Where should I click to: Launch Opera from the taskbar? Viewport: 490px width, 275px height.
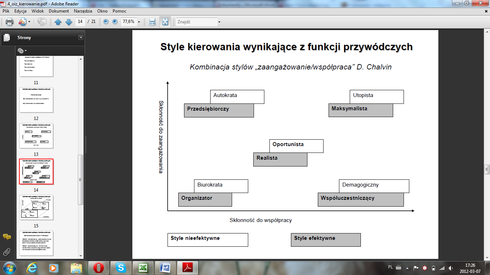pyautogui.click(x=99, y=267)
